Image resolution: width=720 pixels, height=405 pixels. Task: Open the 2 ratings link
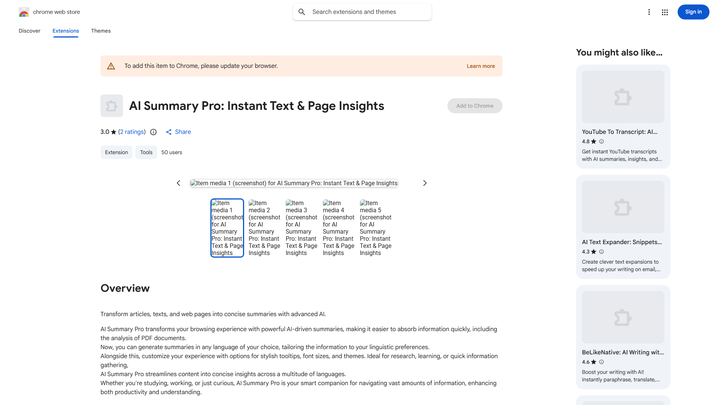coord(132,132)
